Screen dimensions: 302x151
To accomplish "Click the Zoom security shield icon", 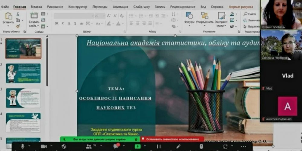I will pyautogui.click(x=64, y=146).
